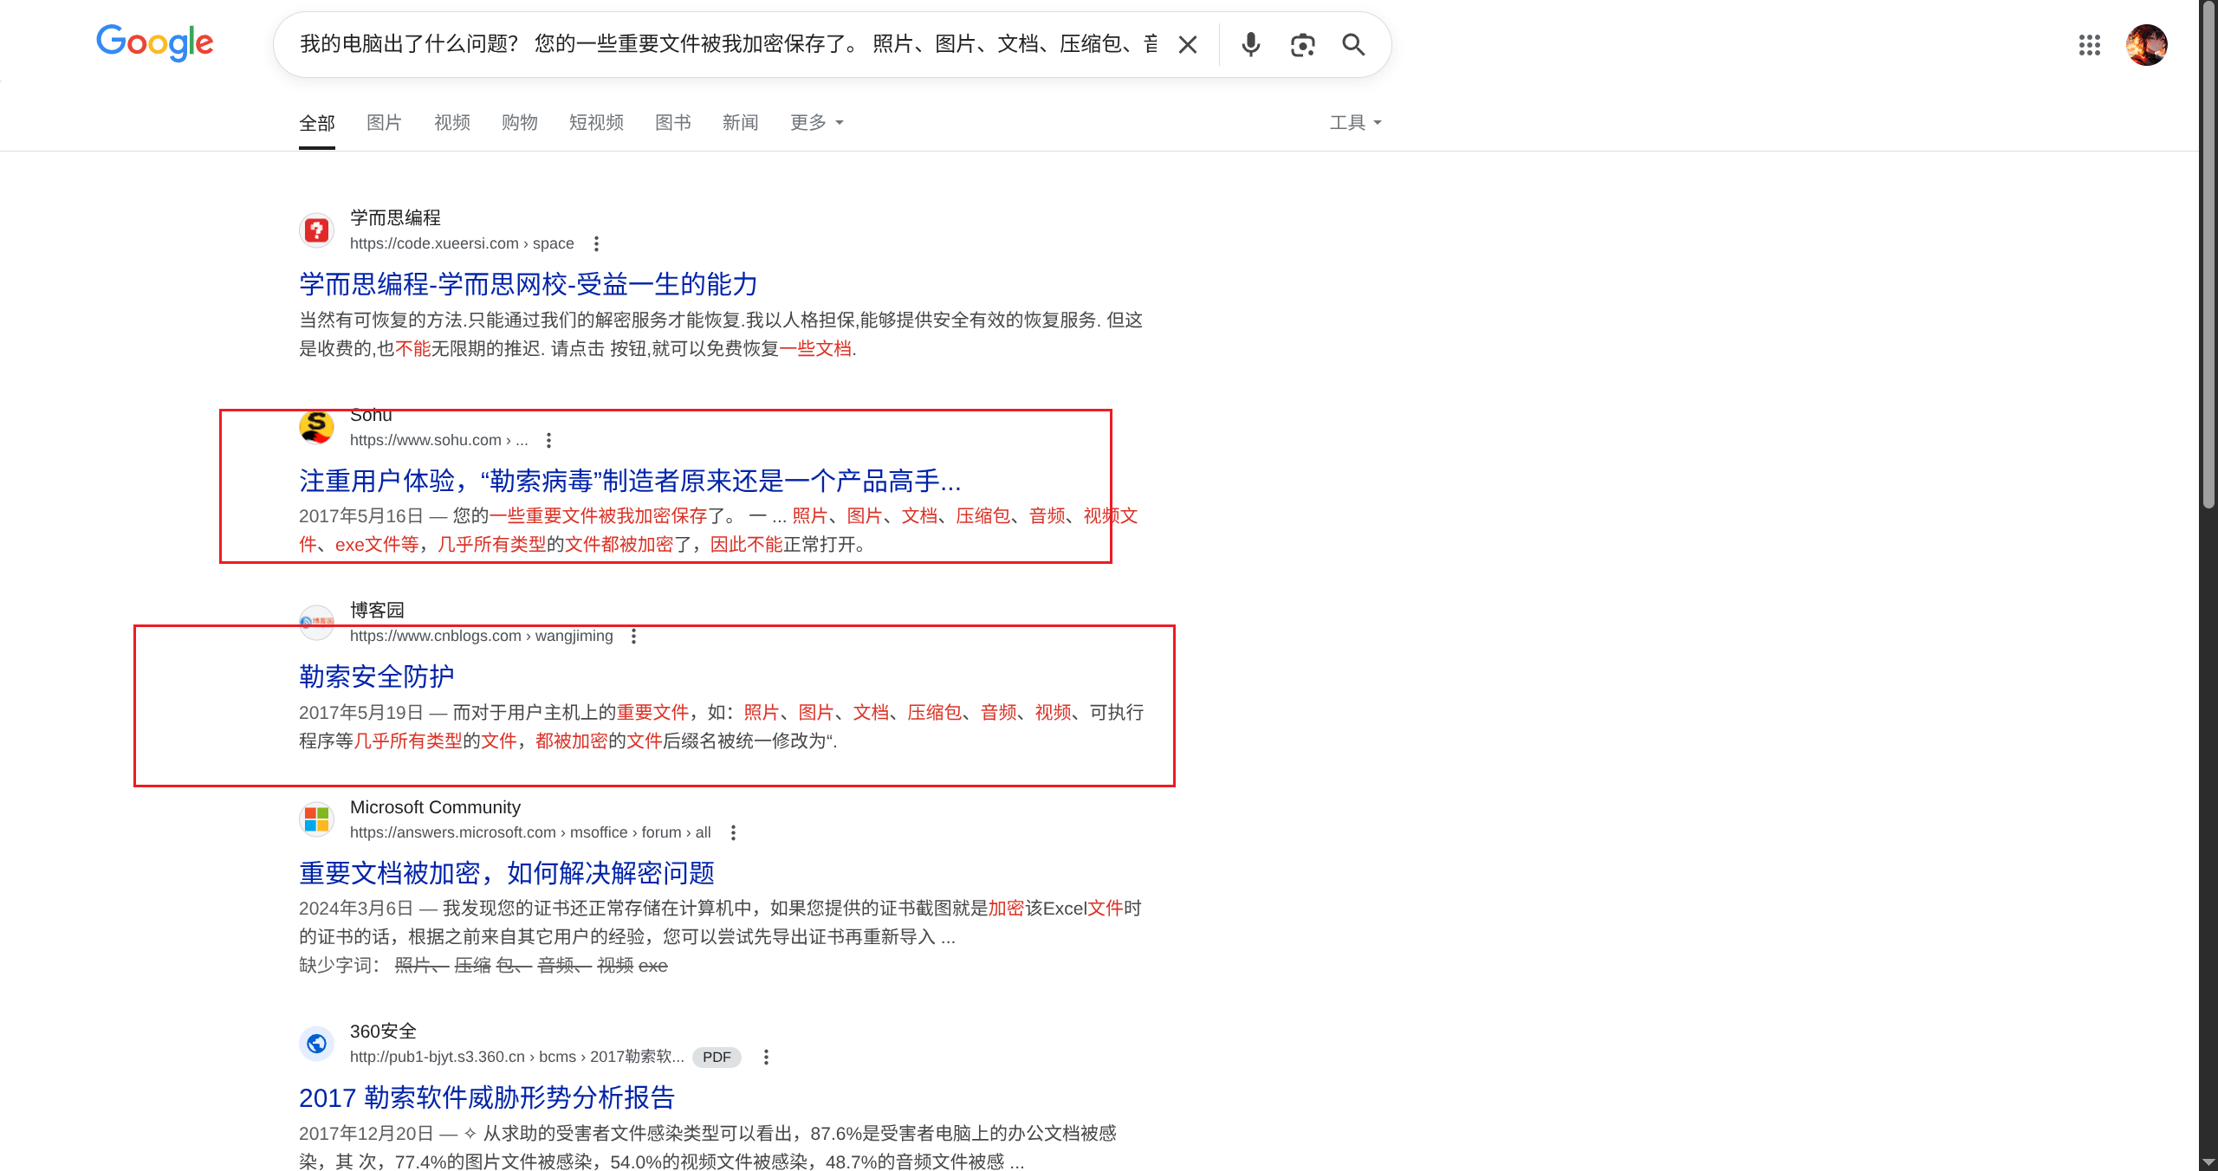
Task: Expand the 工具 menu
Action: [1355, 122]
